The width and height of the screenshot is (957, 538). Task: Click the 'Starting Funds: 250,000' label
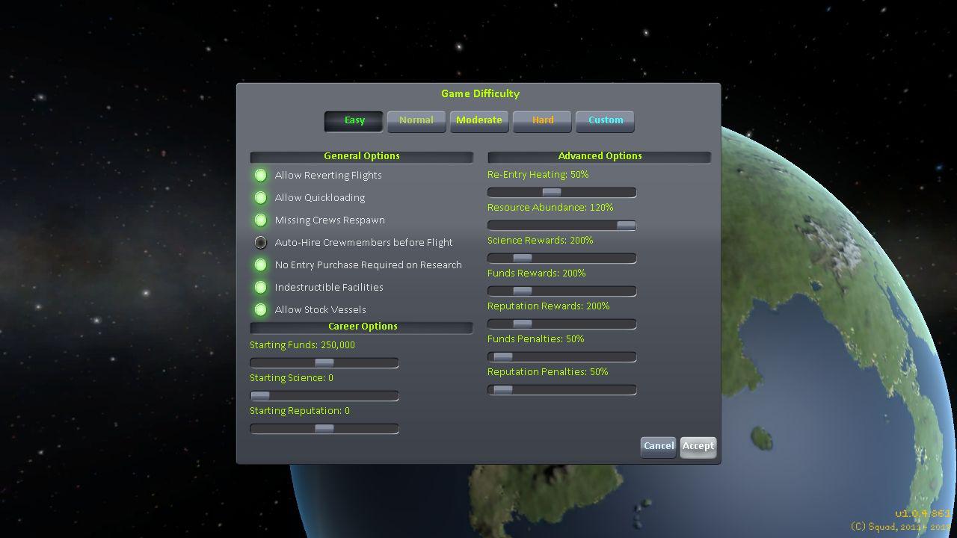click(302, 345)
